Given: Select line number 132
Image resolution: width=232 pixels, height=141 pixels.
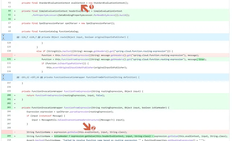Looking at the screenshot, I should coord(9,63).
